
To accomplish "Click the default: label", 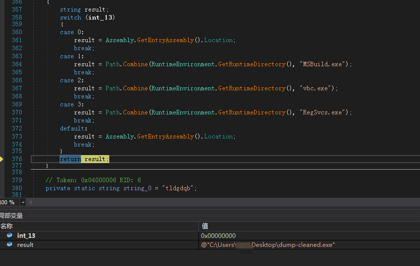I will click(74, 128).
